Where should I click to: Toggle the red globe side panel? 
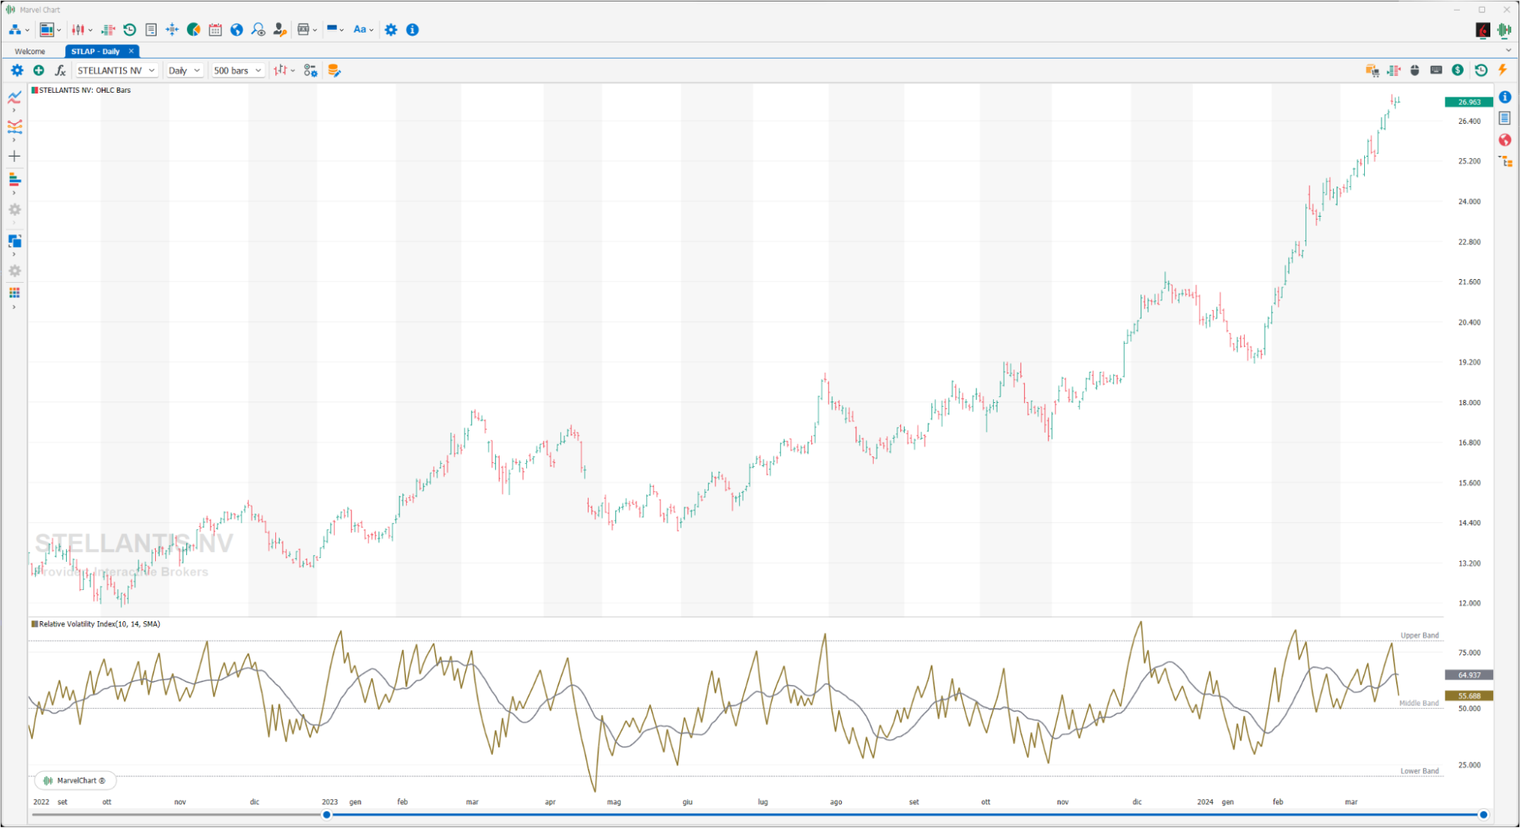(x=1505, y=140)
